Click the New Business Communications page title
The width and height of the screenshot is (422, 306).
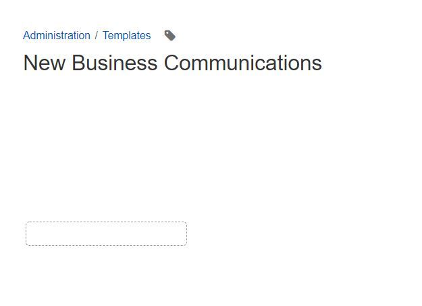click(x=173, y=63)
